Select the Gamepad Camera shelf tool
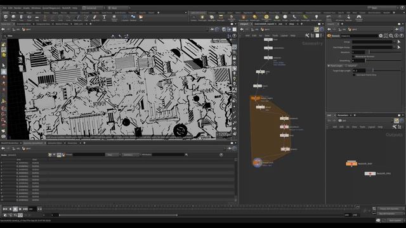This screenshot has height=228, width=406. coord(359,18)
